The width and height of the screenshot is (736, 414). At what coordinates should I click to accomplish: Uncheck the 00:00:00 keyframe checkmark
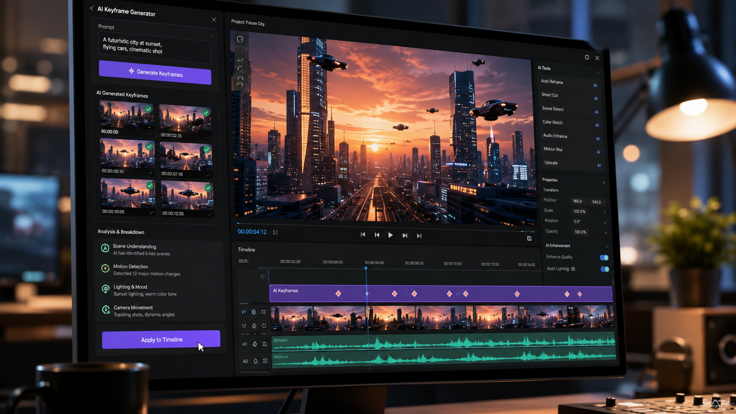coord(149,109)
